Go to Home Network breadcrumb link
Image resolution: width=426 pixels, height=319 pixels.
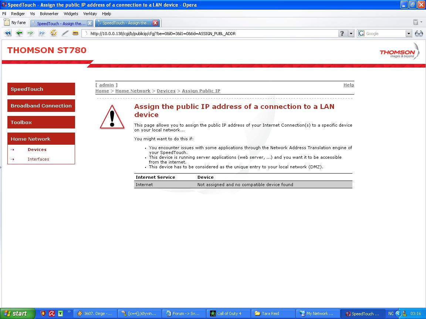(133, 91)
